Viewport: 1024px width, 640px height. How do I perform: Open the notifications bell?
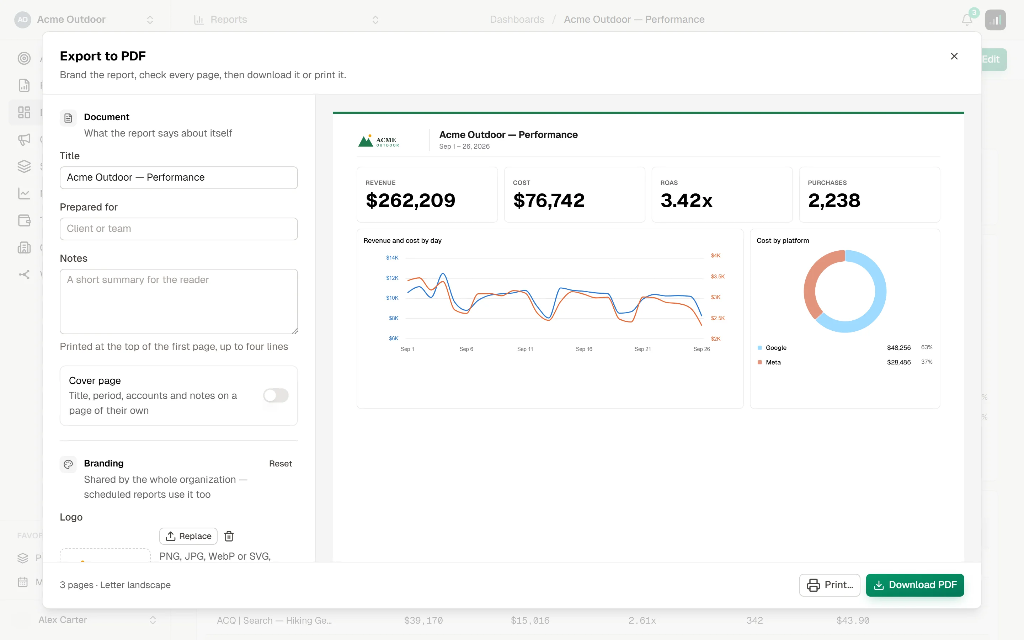(x=967, y=20)
